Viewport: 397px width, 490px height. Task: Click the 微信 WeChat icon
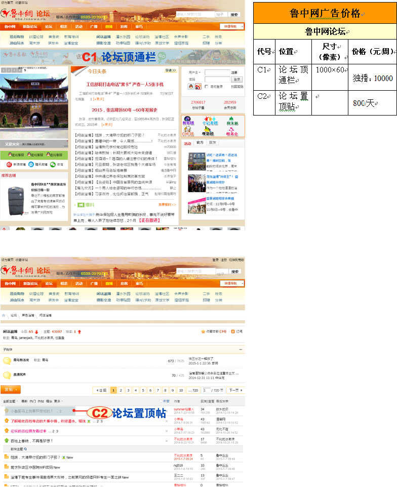tap(53, 164)
